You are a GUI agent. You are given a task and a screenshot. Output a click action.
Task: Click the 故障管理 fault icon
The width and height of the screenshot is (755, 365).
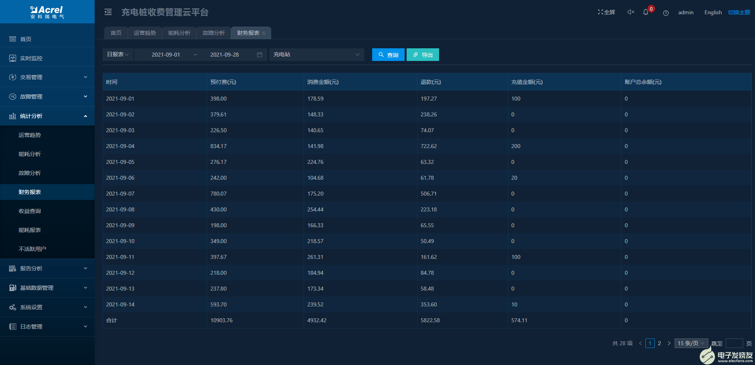[13, 97]
